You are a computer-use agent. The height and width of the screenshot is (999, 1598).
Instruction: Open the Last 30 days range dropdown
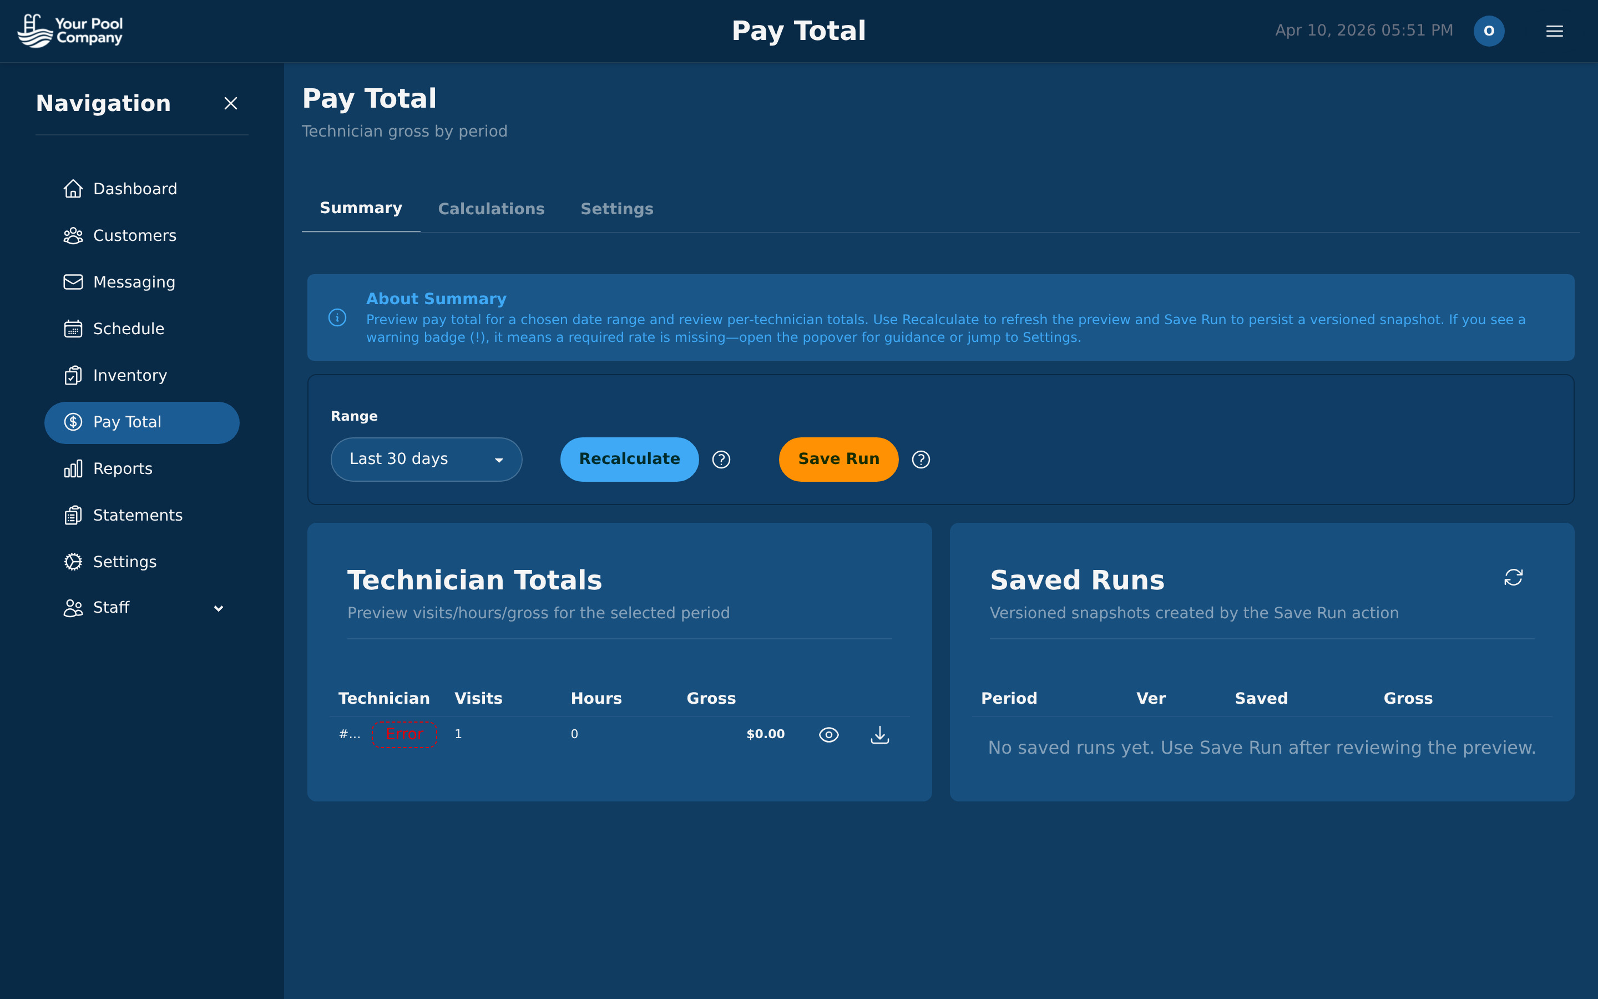coord(426,459)
